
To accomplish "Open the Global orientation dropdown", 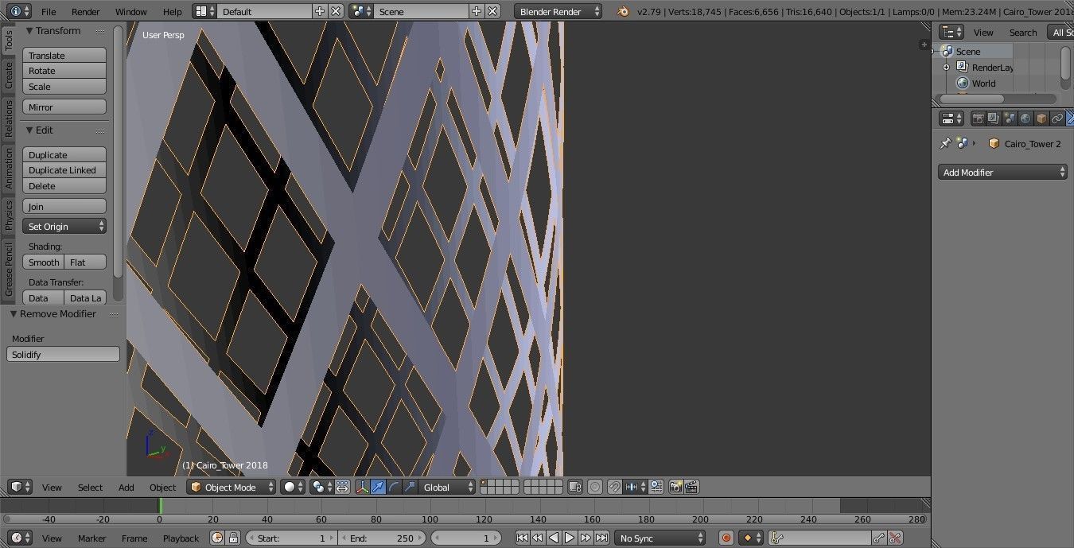I will point(447,487).
